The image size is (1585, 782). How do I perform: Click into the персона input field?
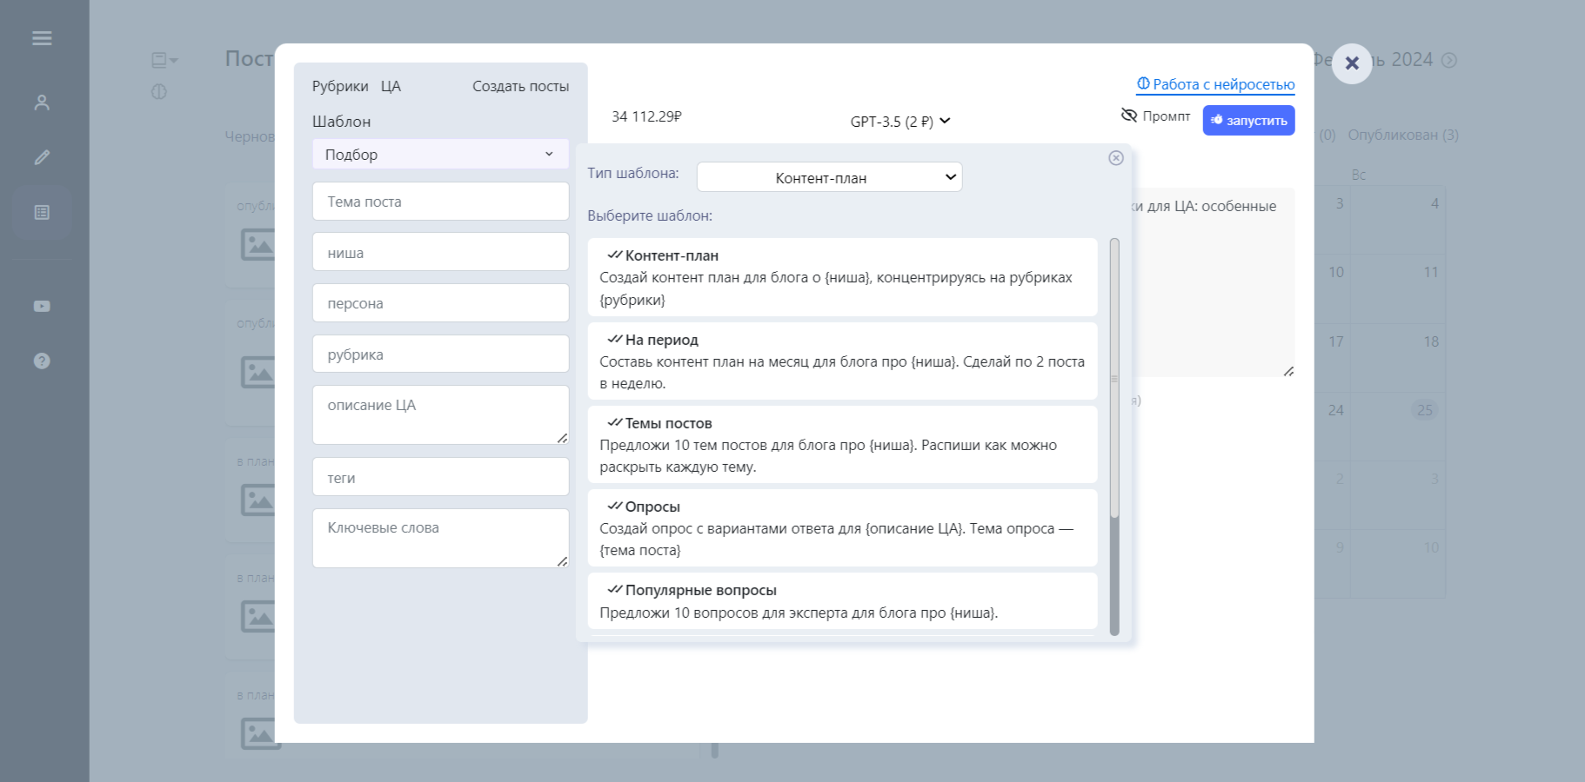coord(440,303)
